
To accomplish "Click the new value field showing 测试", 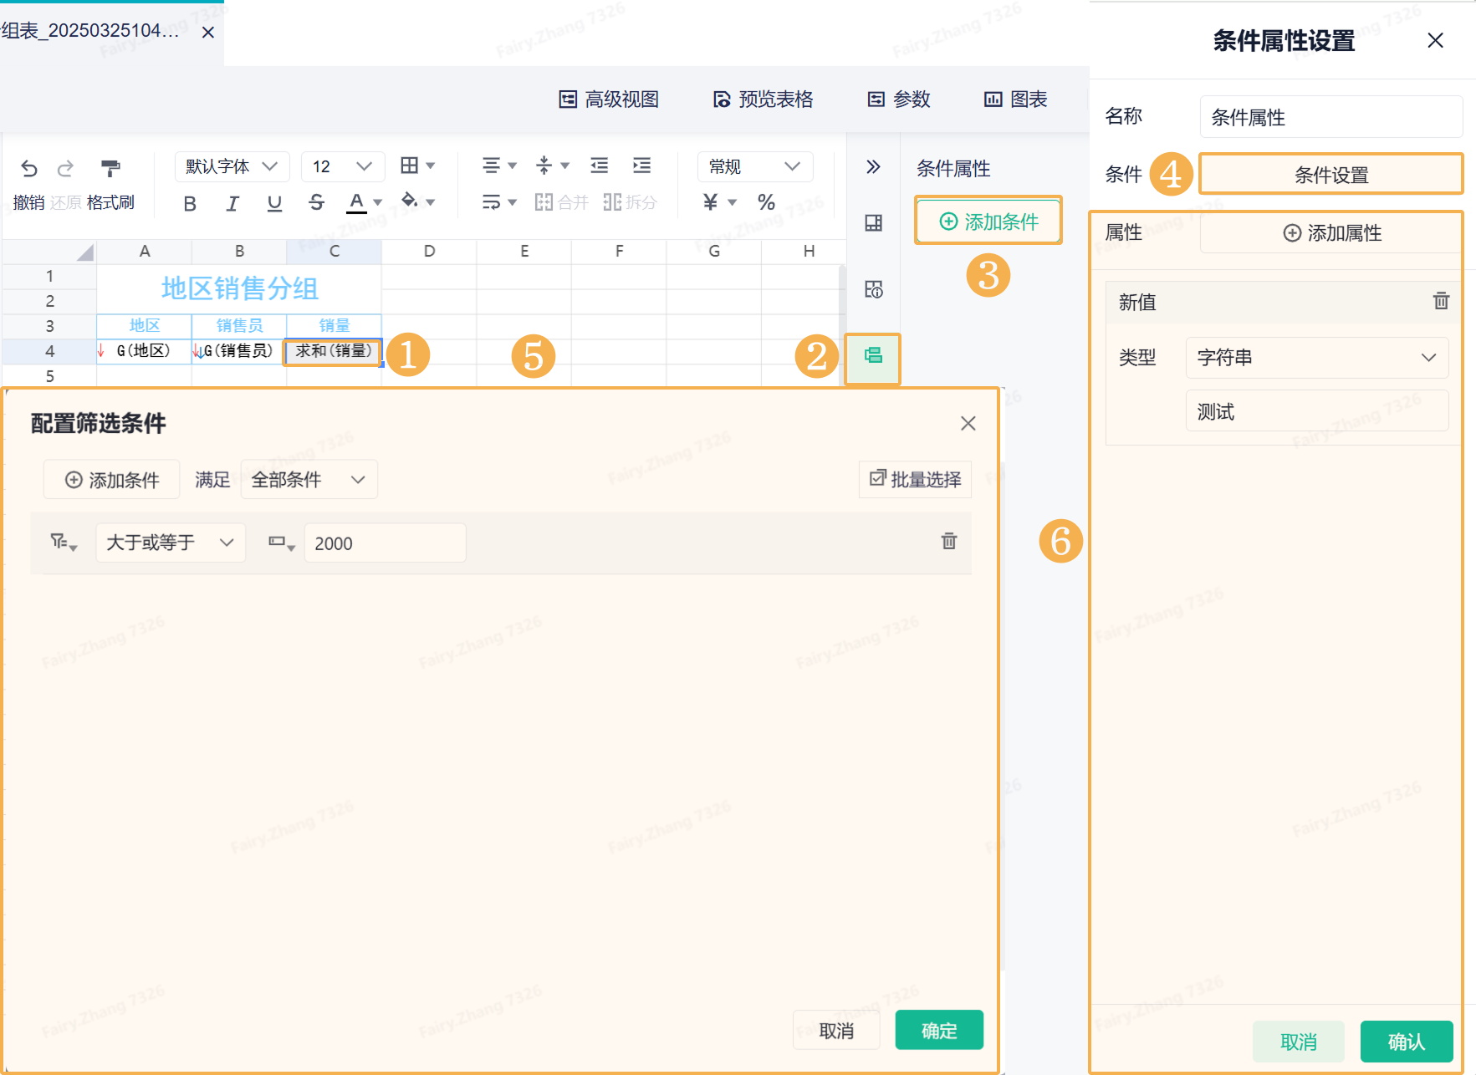I will click(1317, 411).
